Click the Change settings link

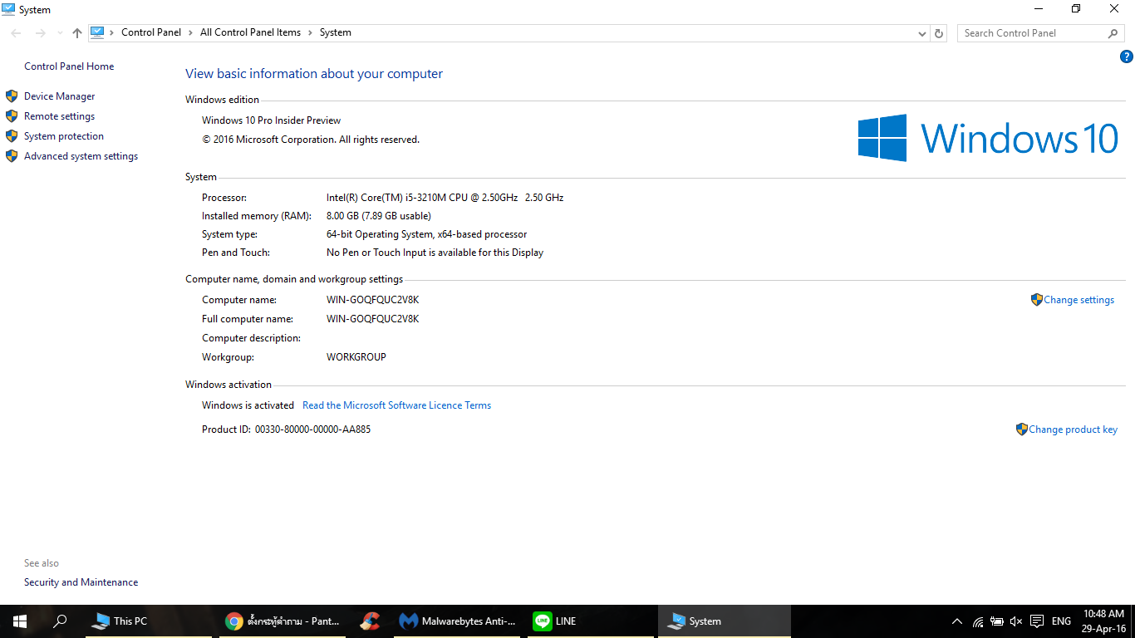tap(1079, 300)
